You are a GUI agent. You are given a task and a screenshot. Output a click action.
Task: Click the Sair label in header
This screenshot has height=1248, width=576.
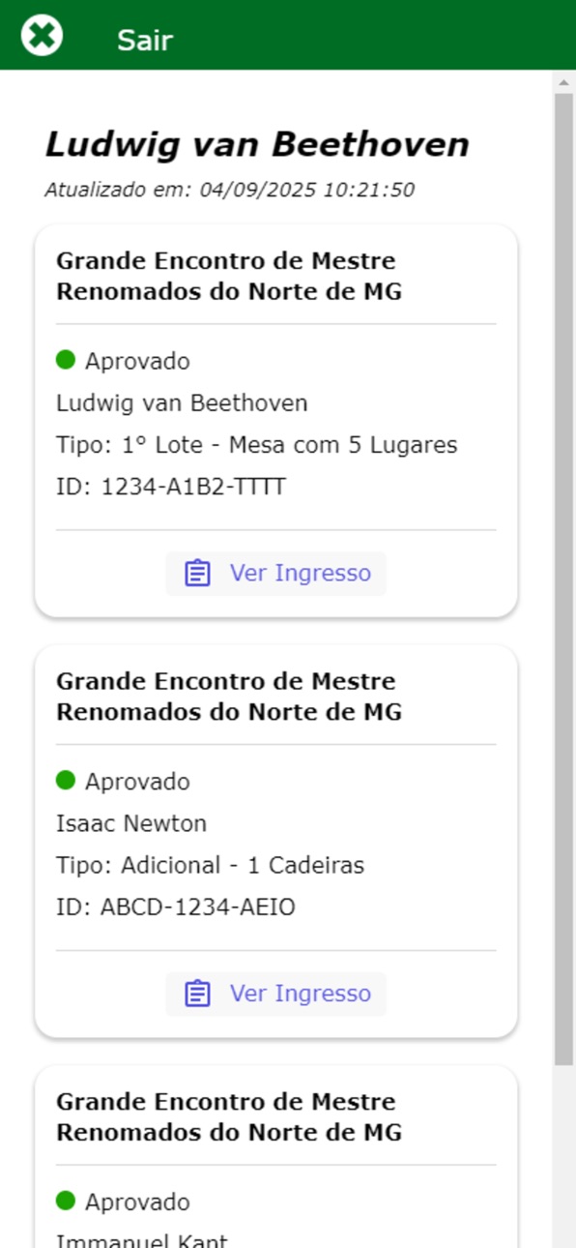pos(145,40)
